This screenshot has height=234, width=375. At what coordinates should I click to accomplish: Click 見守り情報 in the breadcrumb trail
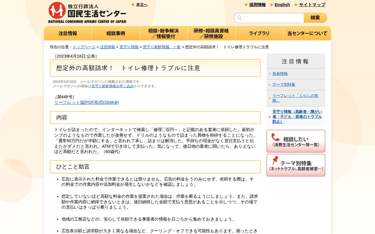pos(129,47)
